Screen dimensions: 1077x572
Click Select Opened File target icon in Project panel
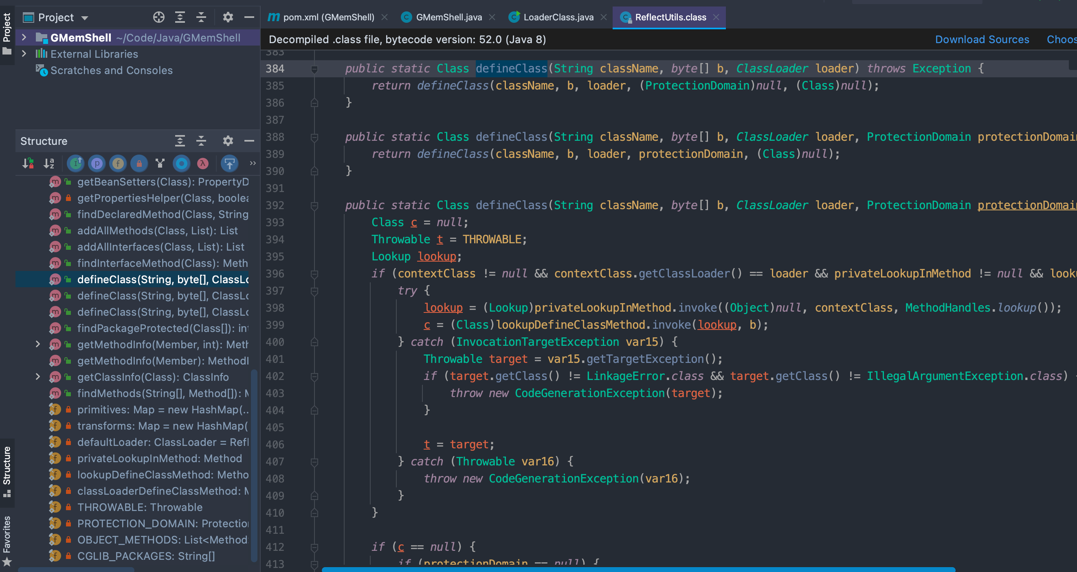pos(159,17)
